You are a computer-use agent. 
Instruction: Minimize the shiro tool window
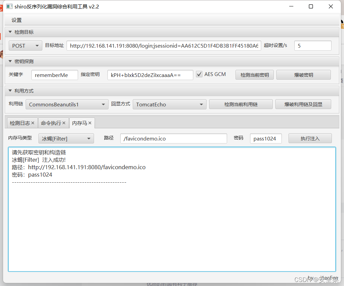tap(291, 6)
